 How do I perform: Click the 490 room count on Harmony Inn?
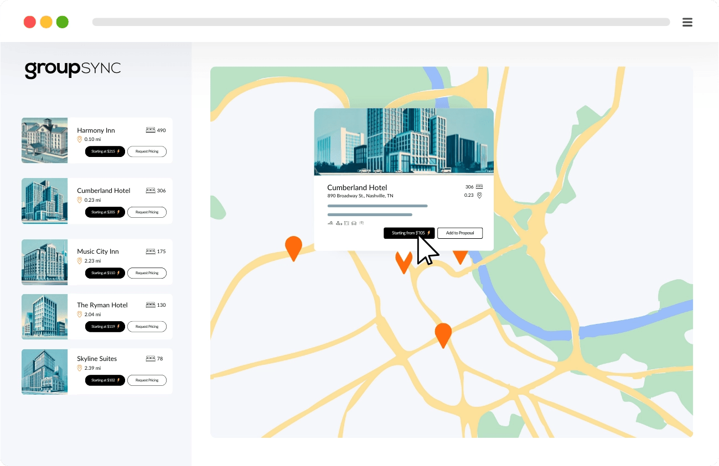(x=161, y=130)
